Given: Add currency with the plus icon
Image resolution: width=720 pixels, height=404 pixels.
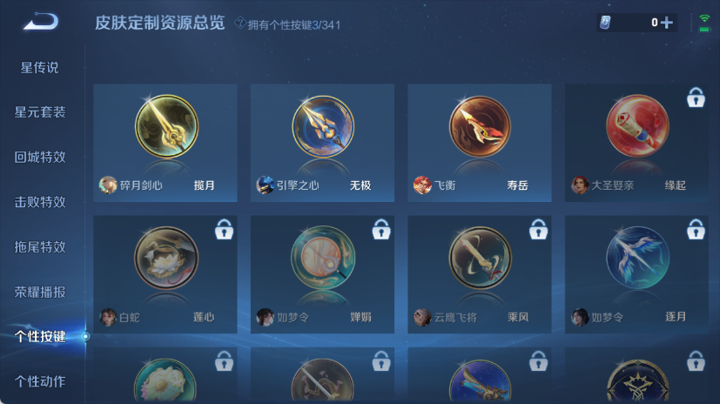Looking at the screenshot, I should click(667, 23).
